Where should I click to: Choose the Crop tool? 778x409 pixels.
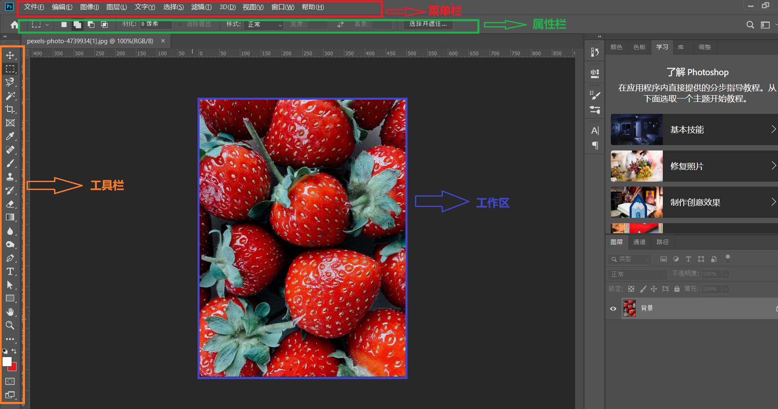pyautogui.click(x=10, y=109)
